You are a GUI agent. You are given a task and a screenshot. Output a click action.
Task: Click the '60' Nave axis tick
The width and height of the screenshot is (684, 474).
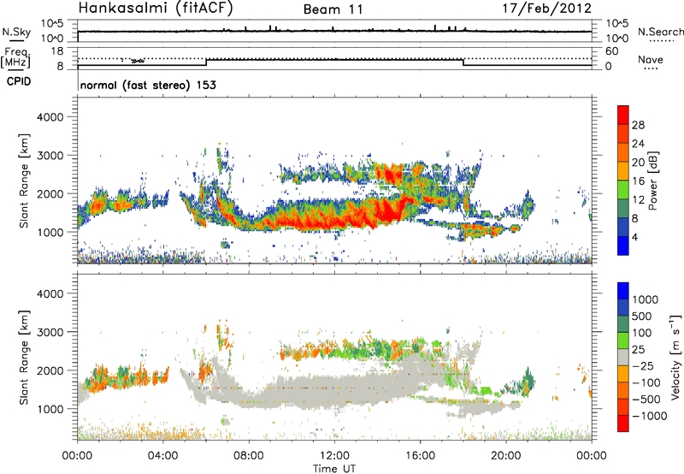[612, 51]
